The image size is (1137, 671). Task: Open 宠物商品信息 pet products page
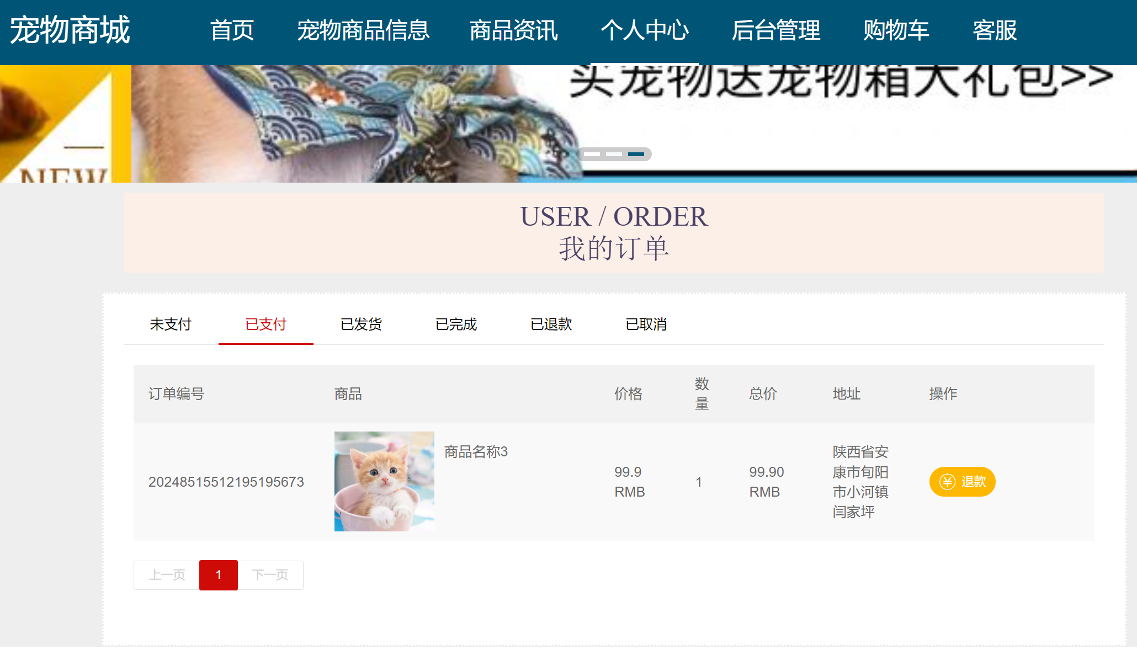[364, 31]
